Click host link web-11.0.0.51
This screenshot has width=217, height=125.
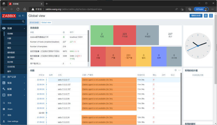pos(64,122)
